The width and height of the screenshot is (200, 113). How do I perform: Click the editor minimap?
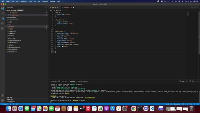click(192, 13)
